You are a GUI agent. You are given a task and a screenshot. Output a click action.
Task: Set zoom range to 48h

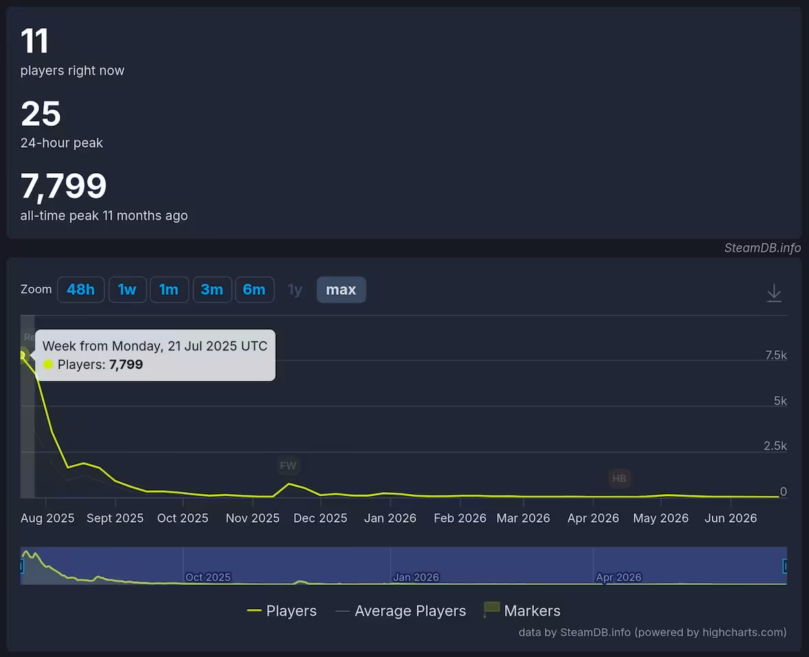click(x=81, y=289)
